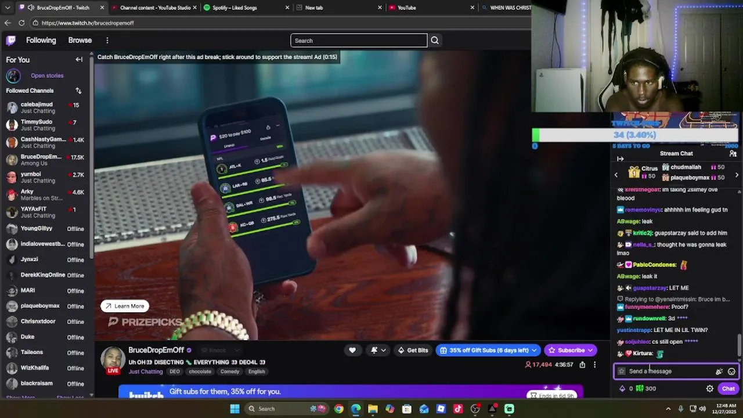The width and height of the screenshot is (743, 418).
Task: Open chat celebration icon in message box
Action: coord(719,372)
